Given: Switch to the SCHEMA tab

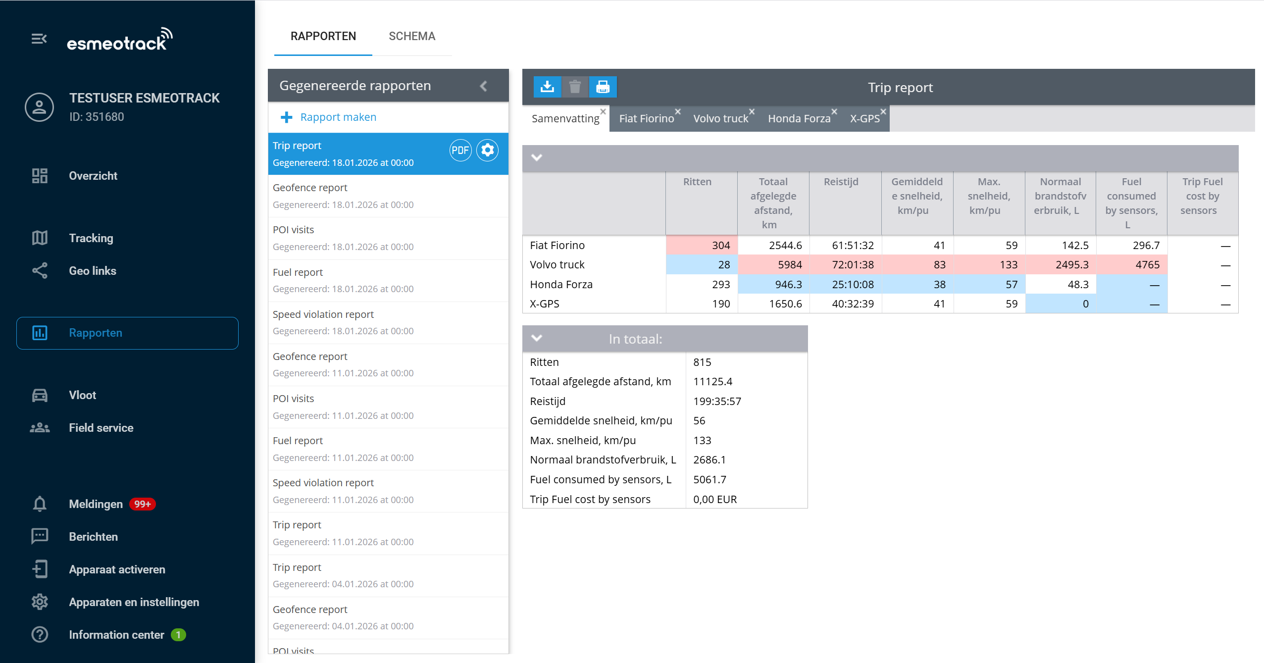Looking at the screenshot, I should (x=412, y=36).
